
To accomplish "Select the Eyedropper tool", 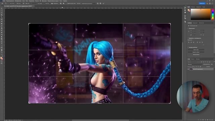I will click(1, 22).
